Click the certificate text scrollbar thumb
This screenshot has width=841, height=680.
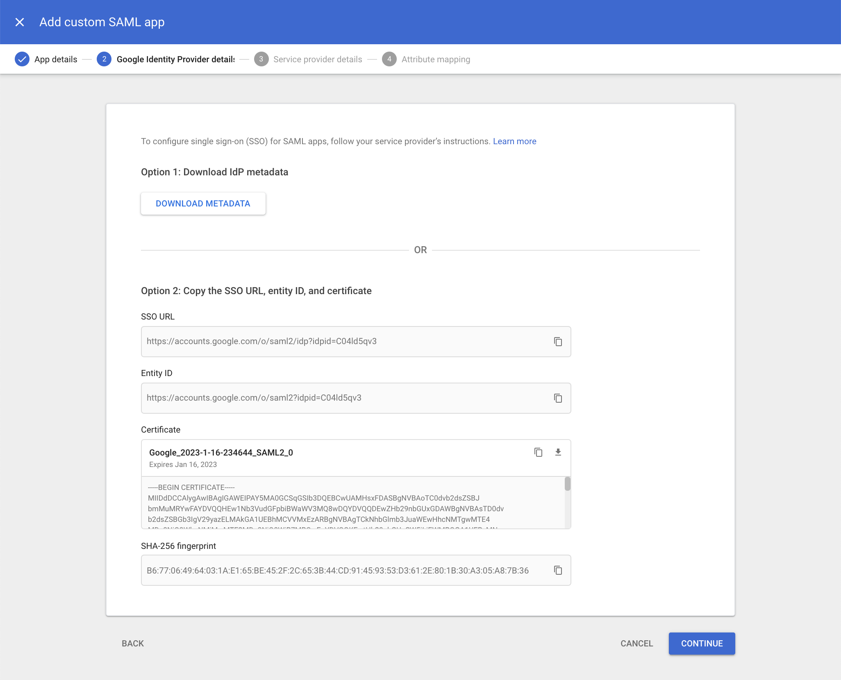click(568, 484)
